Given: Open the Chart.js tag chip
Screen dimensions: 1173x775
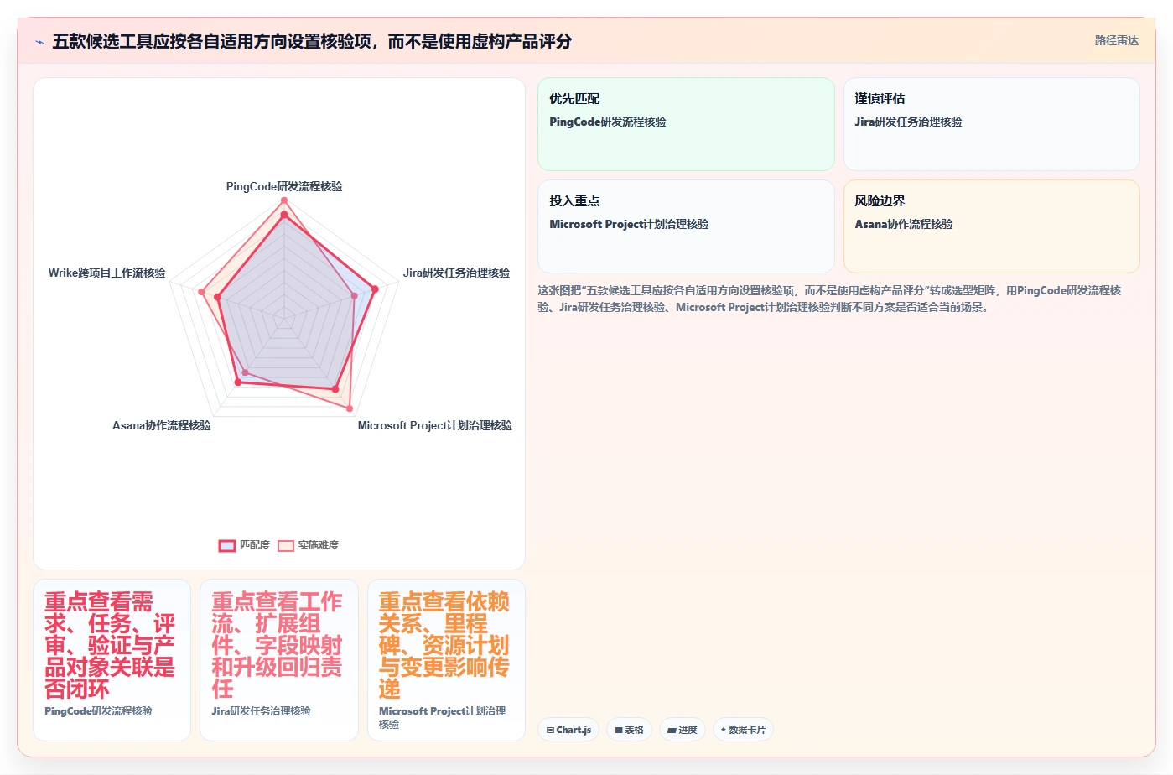Looking at the screenshot, I should click(x=568, y=730).
